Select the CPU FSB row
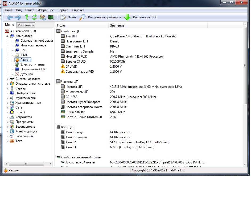The image size is (251, 199). pos(108,97)
